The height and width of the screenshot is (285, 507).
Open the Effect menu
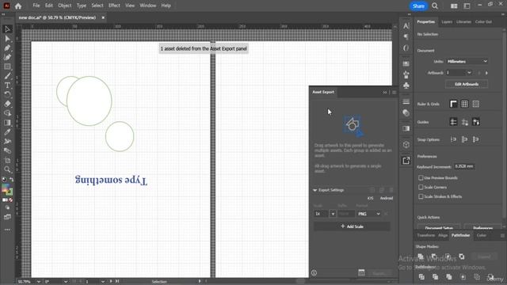coord(114,6)
